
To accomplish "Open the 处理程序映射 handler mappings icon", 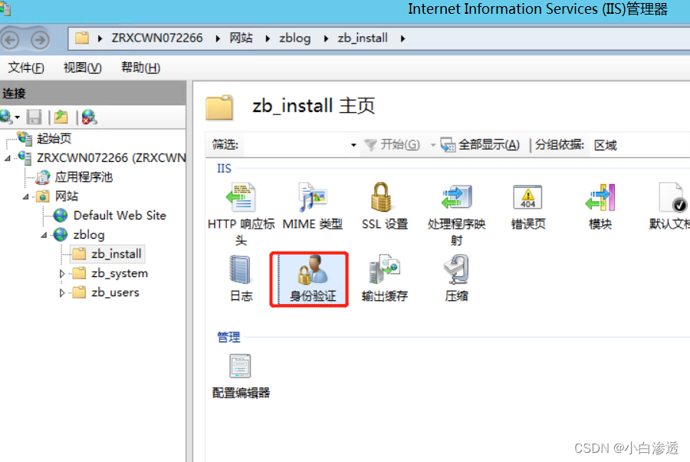I will 456,214.
